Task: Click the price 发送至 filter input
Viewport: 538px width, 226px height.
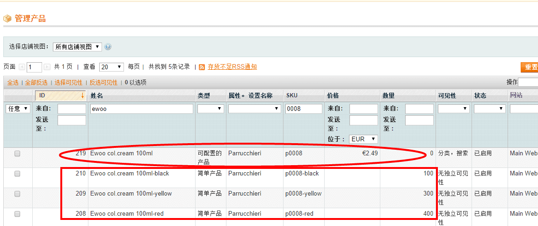Action: click(x=364, y=120)
